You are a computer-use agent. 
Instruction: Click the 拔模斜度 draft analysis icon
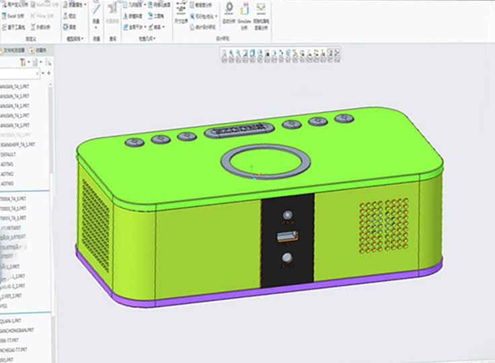[x=127, y=15]
